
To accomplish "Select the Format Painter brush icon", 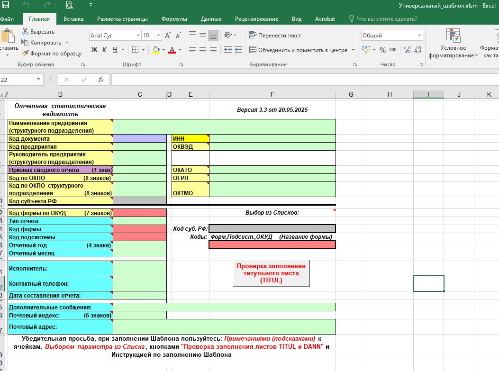I will (26, 54).
